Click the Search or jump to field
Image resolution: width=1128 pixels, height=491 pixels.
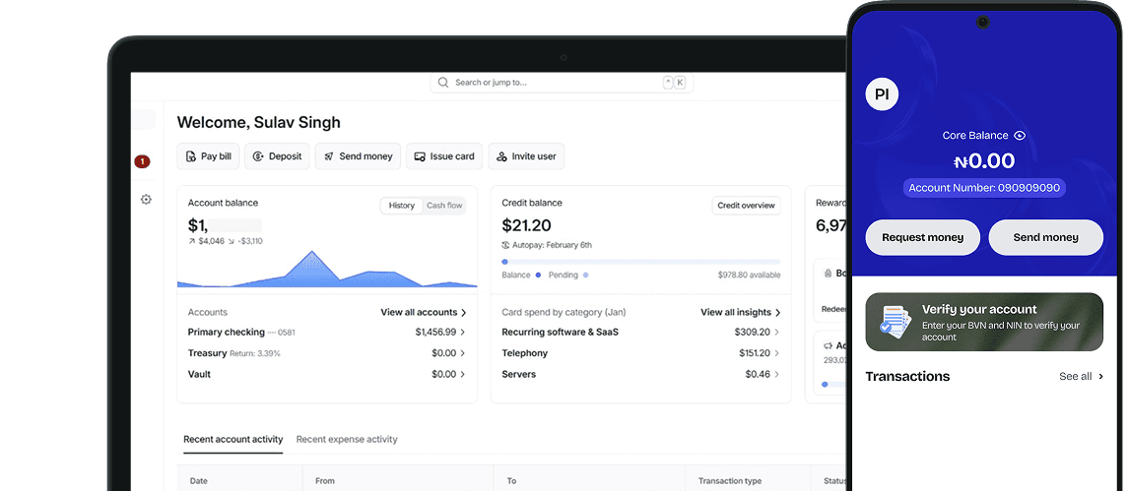562,83
